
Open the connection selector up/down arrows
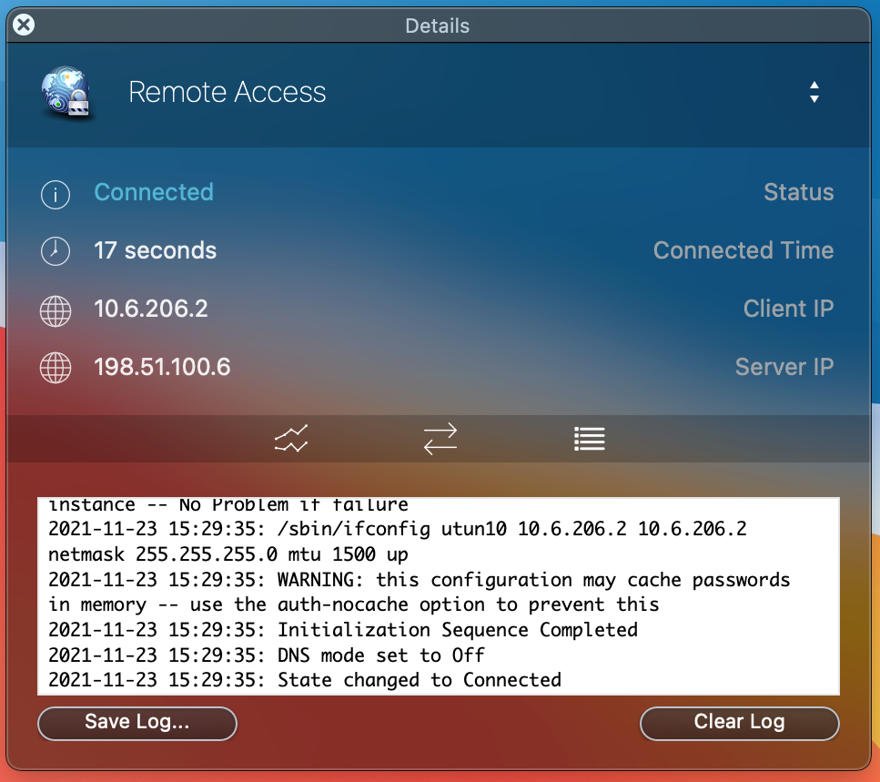pos(814,92)
